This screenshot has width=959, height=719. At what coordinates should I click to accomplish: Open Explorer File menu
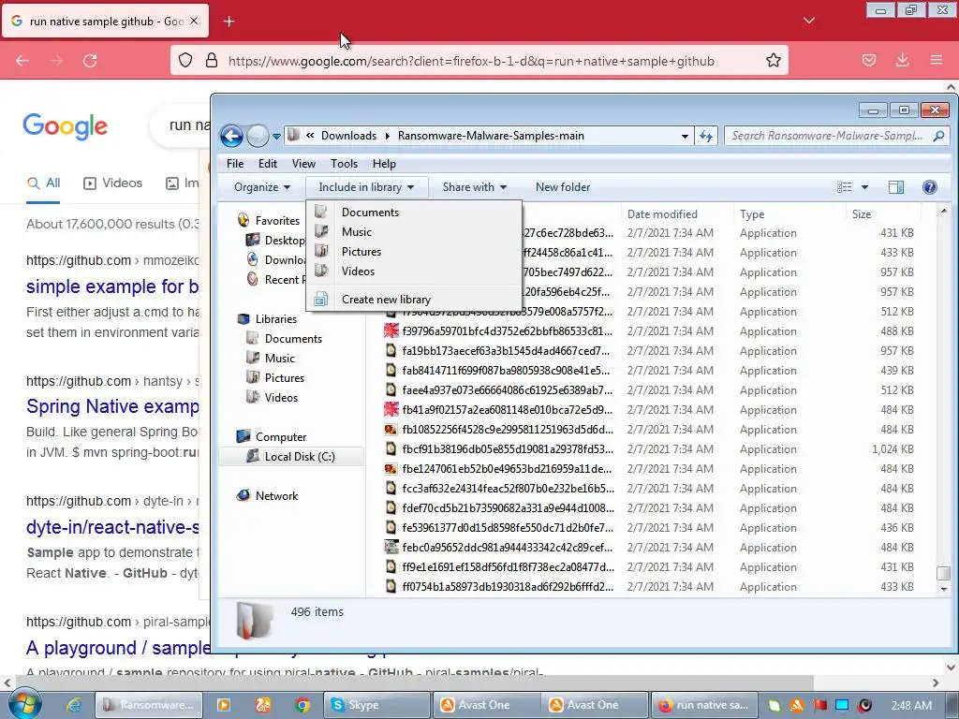tap(235, 164)
